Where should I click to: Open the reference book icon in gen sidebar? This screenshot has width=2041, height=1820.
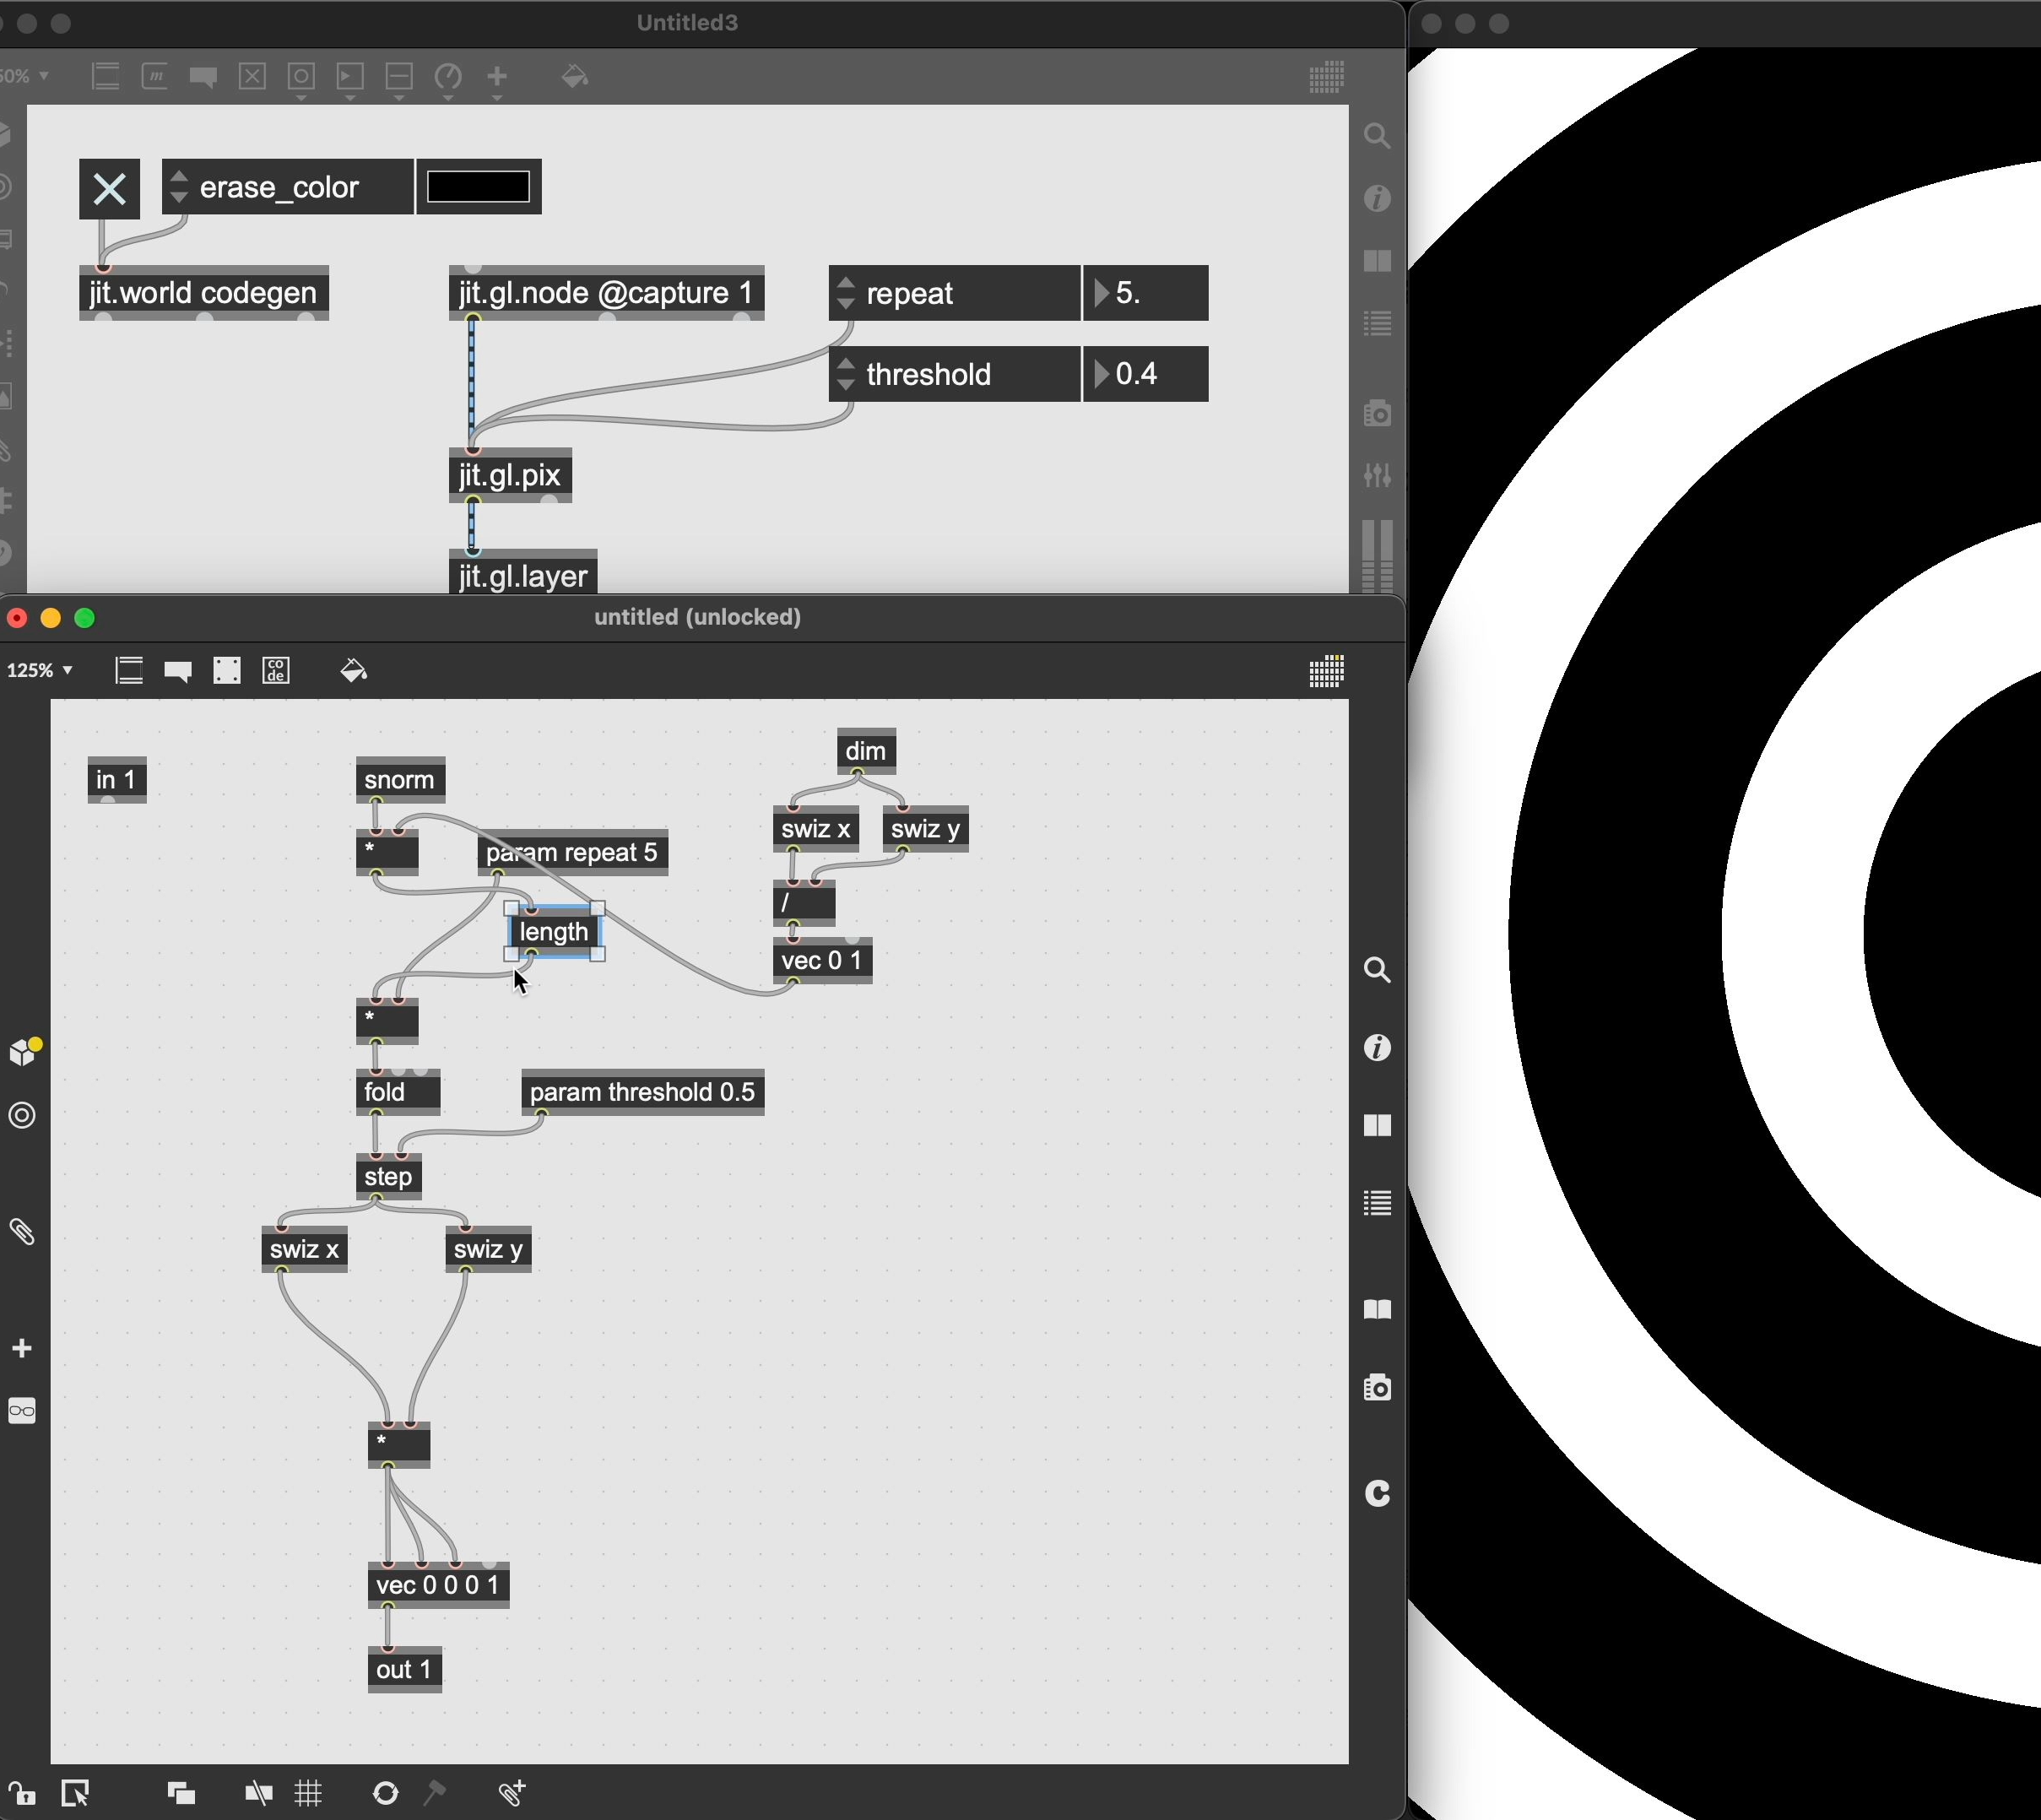pos(1377,1309)
